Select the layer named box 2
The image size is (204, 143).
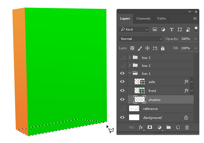[146, 65]
